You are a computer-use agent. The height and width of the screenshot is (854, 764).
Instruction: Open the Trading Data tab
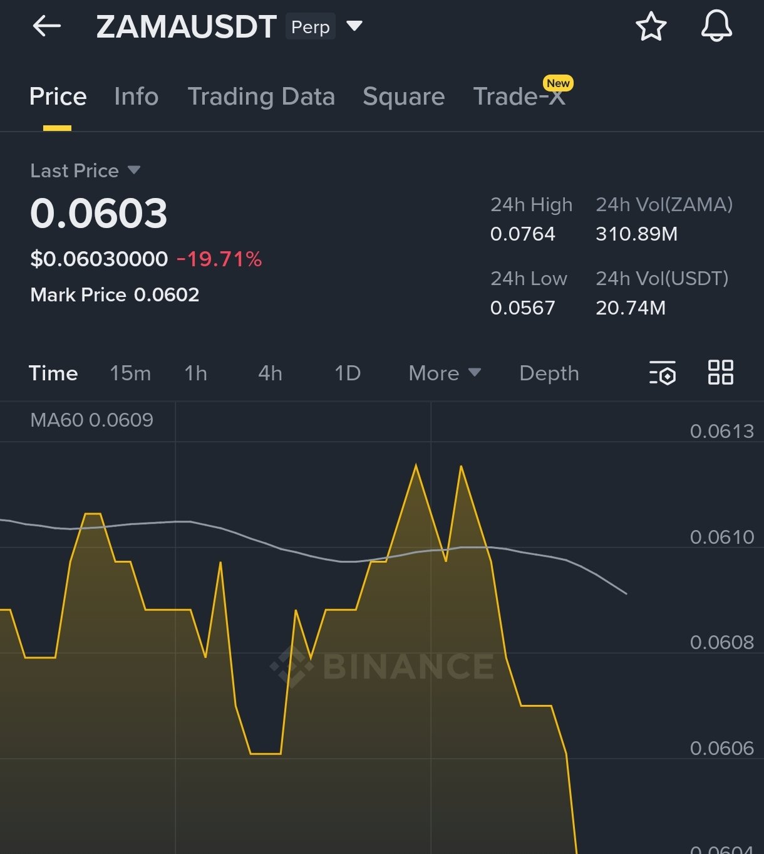coord(261,96)
